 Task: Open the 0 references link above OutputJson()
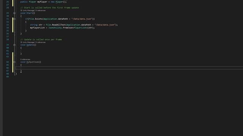click(25, 59)
